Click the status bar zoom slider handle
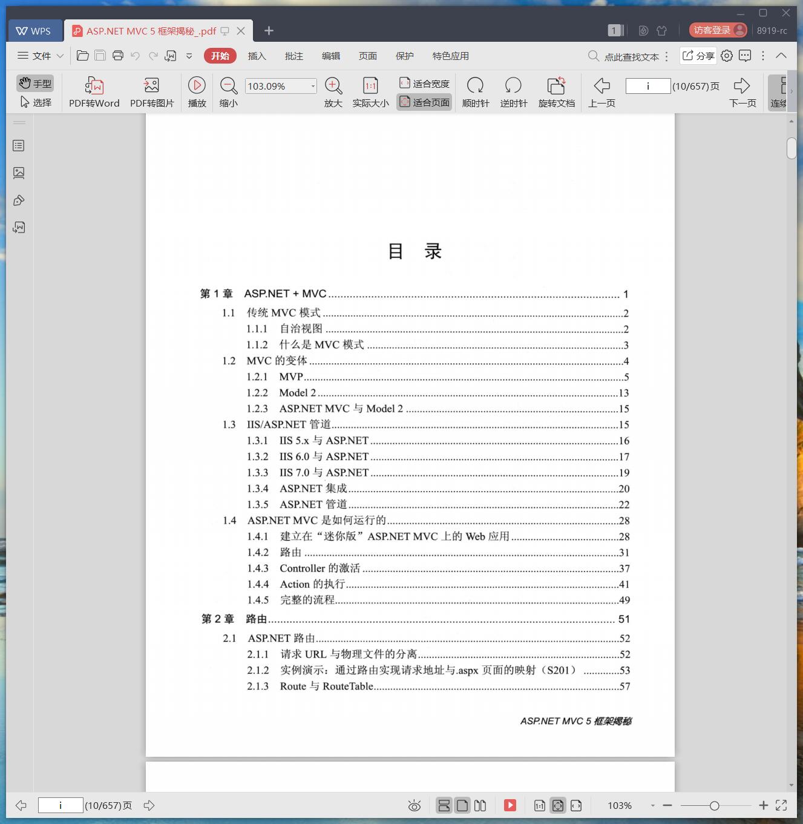 point(715,805)
